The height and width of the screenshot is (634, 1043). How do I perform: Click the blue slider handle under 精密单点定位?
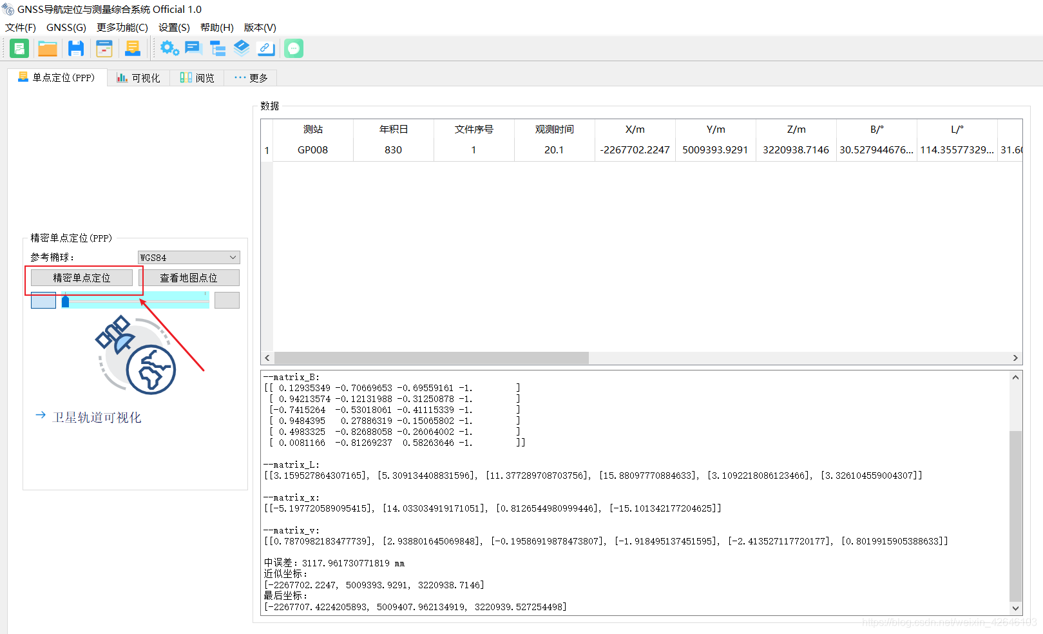[x=65, y=301]
